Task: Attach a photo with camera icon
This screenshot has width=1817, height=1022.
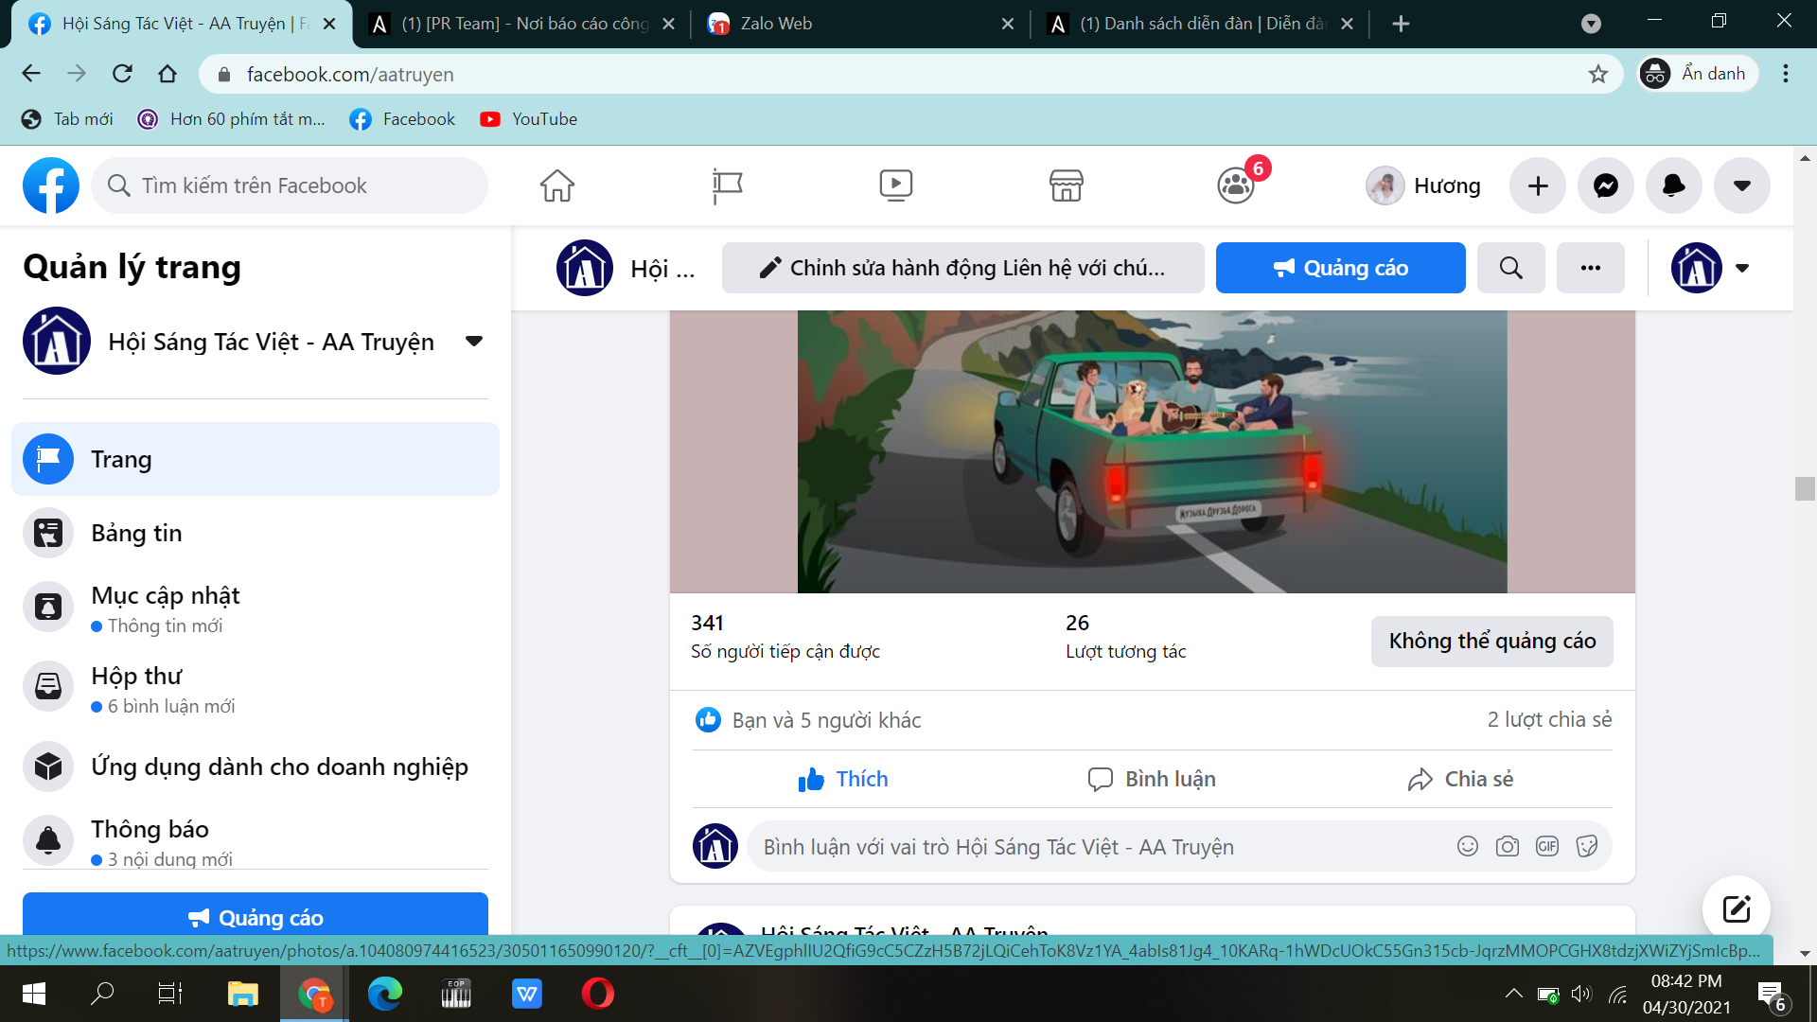Action: (1507, 846)
